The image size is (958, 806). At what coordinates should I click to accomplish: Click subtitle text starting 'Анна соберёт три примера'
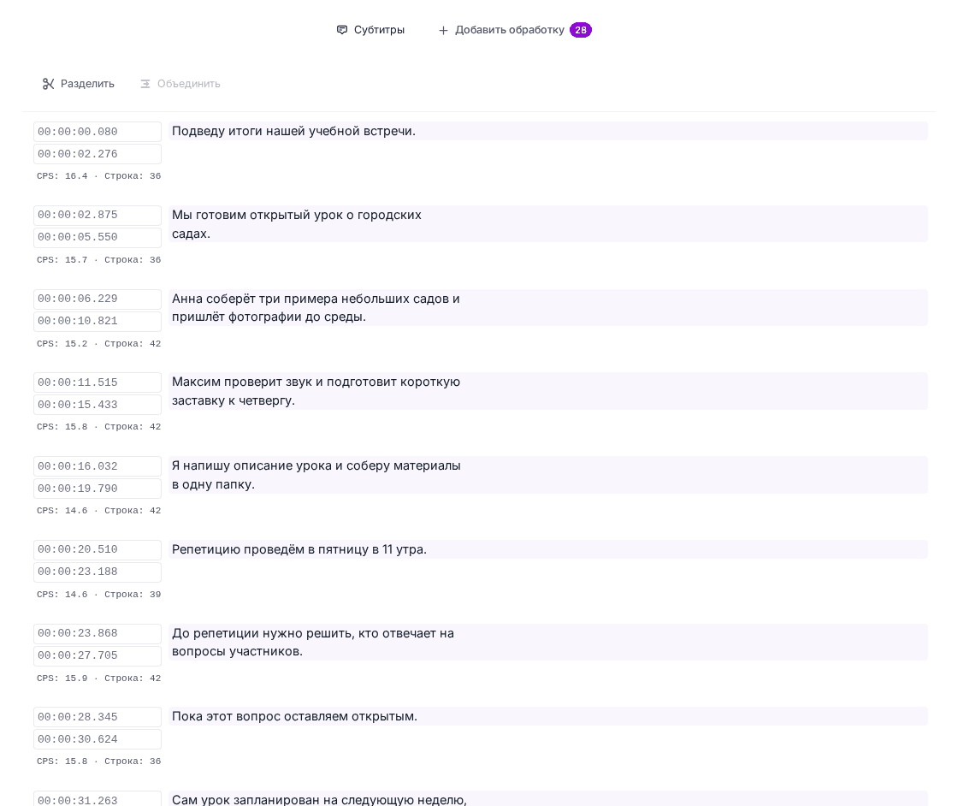tap(548, 308)
